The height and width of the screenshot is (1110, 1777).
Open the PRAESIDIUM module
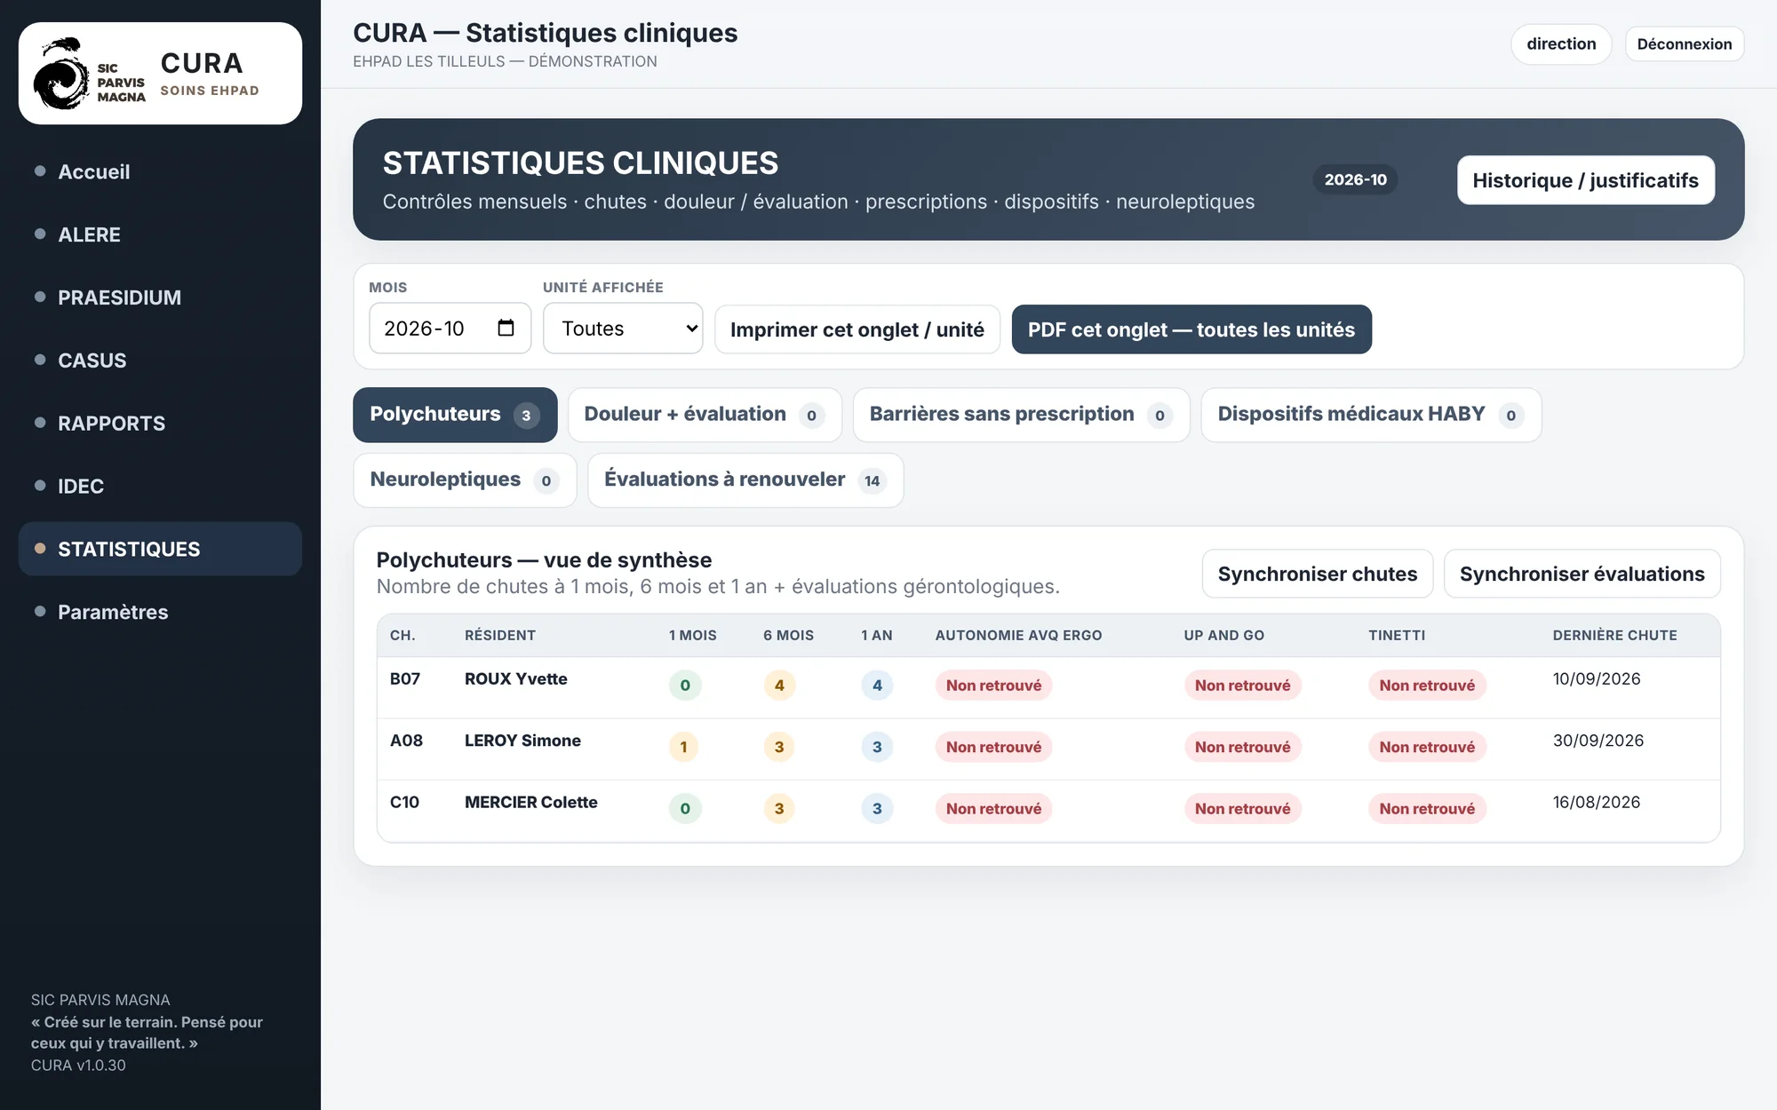point(160,297)
